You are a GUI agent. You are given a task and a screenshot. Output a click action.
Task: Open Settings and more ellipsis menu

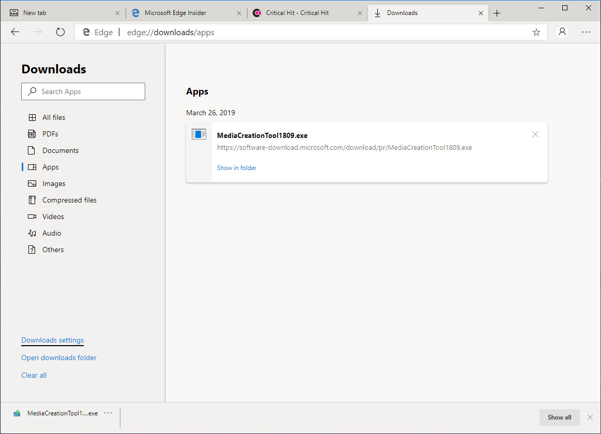(586, 32)
